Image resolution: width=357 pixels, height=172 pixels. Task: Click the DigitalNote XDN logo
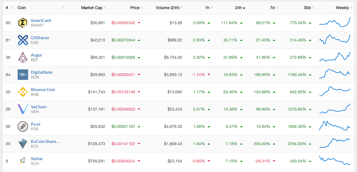23,75
